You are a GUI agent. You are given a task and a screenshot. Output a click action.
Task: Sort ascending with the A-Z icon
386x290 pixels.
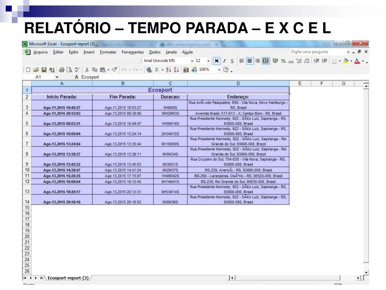tap(167, 69)
